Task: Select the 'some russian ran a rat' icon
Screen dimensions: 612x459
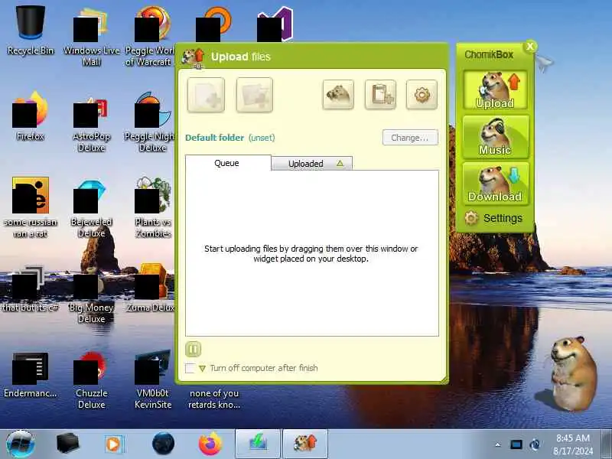Action: [x=31, y=207]
